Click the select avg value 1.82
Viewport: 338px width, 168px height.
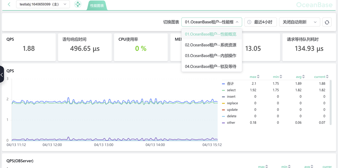tap(298, 90)
